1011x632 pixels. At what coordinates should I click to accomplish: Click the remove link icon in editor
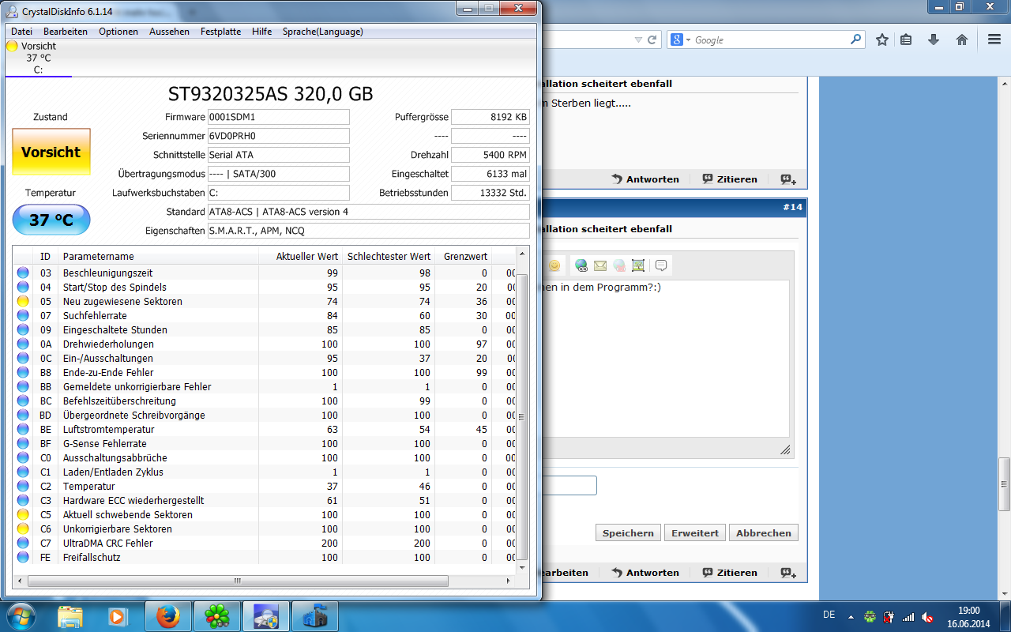(619, 265)
